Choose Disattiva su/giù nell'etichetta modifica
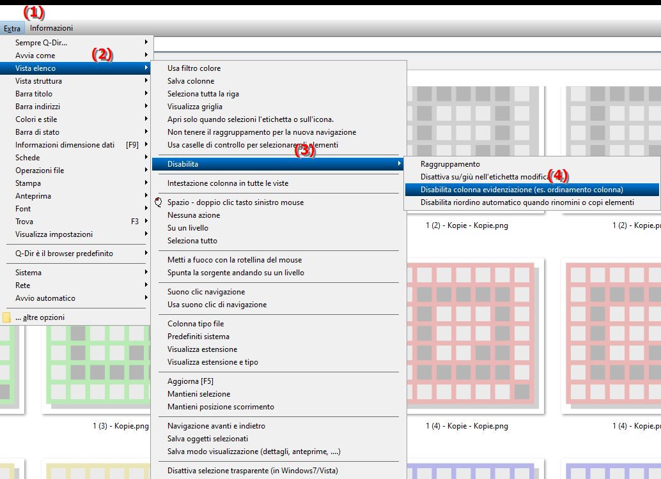661x479 pixels. coord(532,177)
